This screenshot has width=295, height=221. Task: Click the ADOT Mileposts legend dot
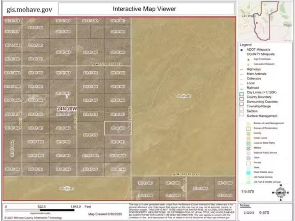[242, 50]
